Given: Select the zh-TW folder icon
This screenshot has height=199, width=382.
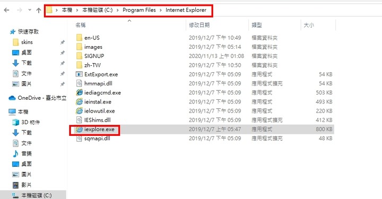Looking at the screenshot, I should pyautogui.click(x=79, y=65).
